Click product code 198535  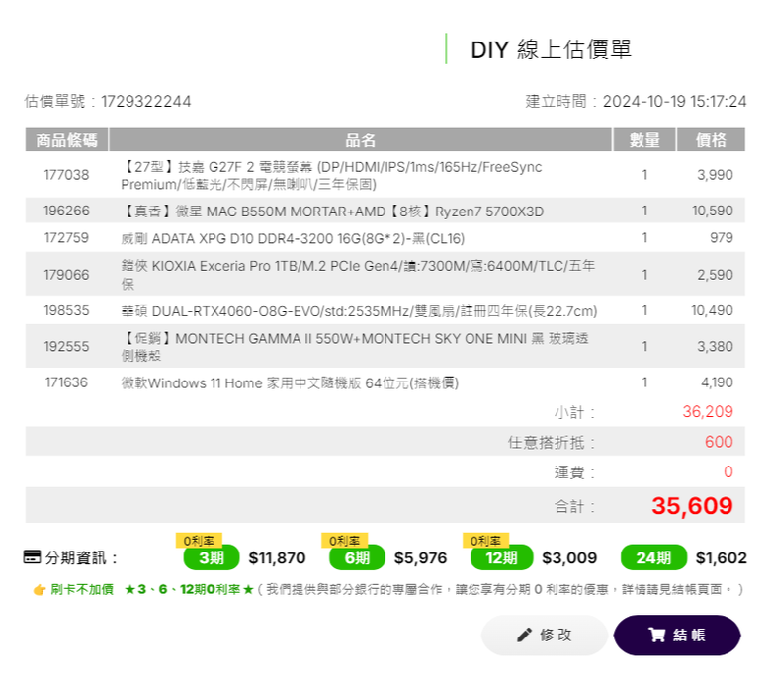66,310
